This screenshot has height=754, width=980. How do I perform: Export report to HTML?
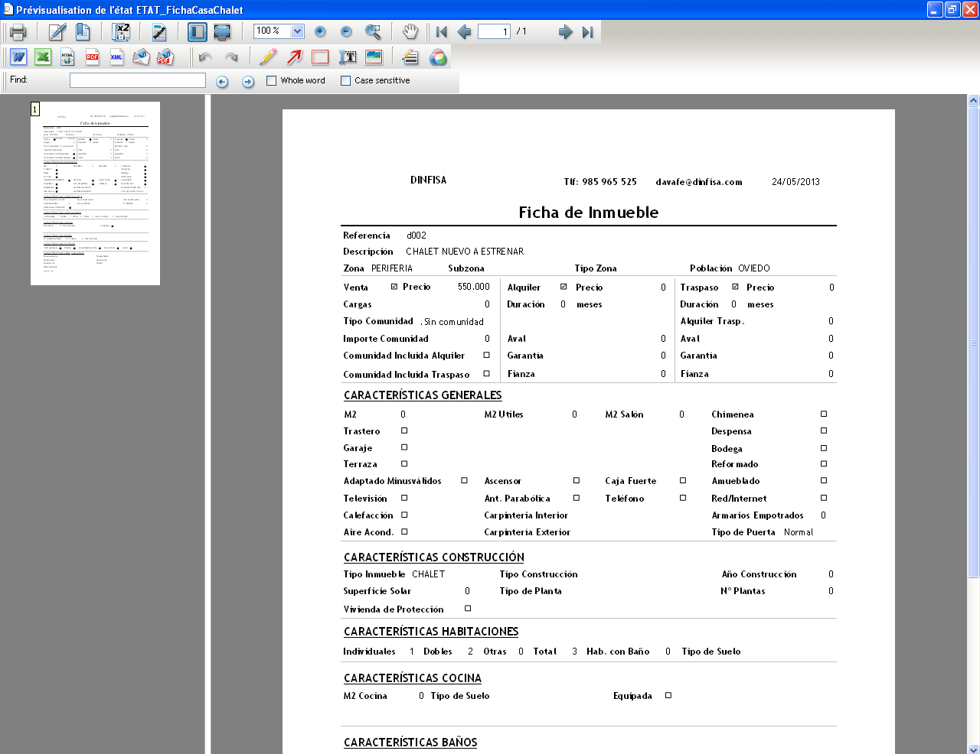(x=67, y=57)
